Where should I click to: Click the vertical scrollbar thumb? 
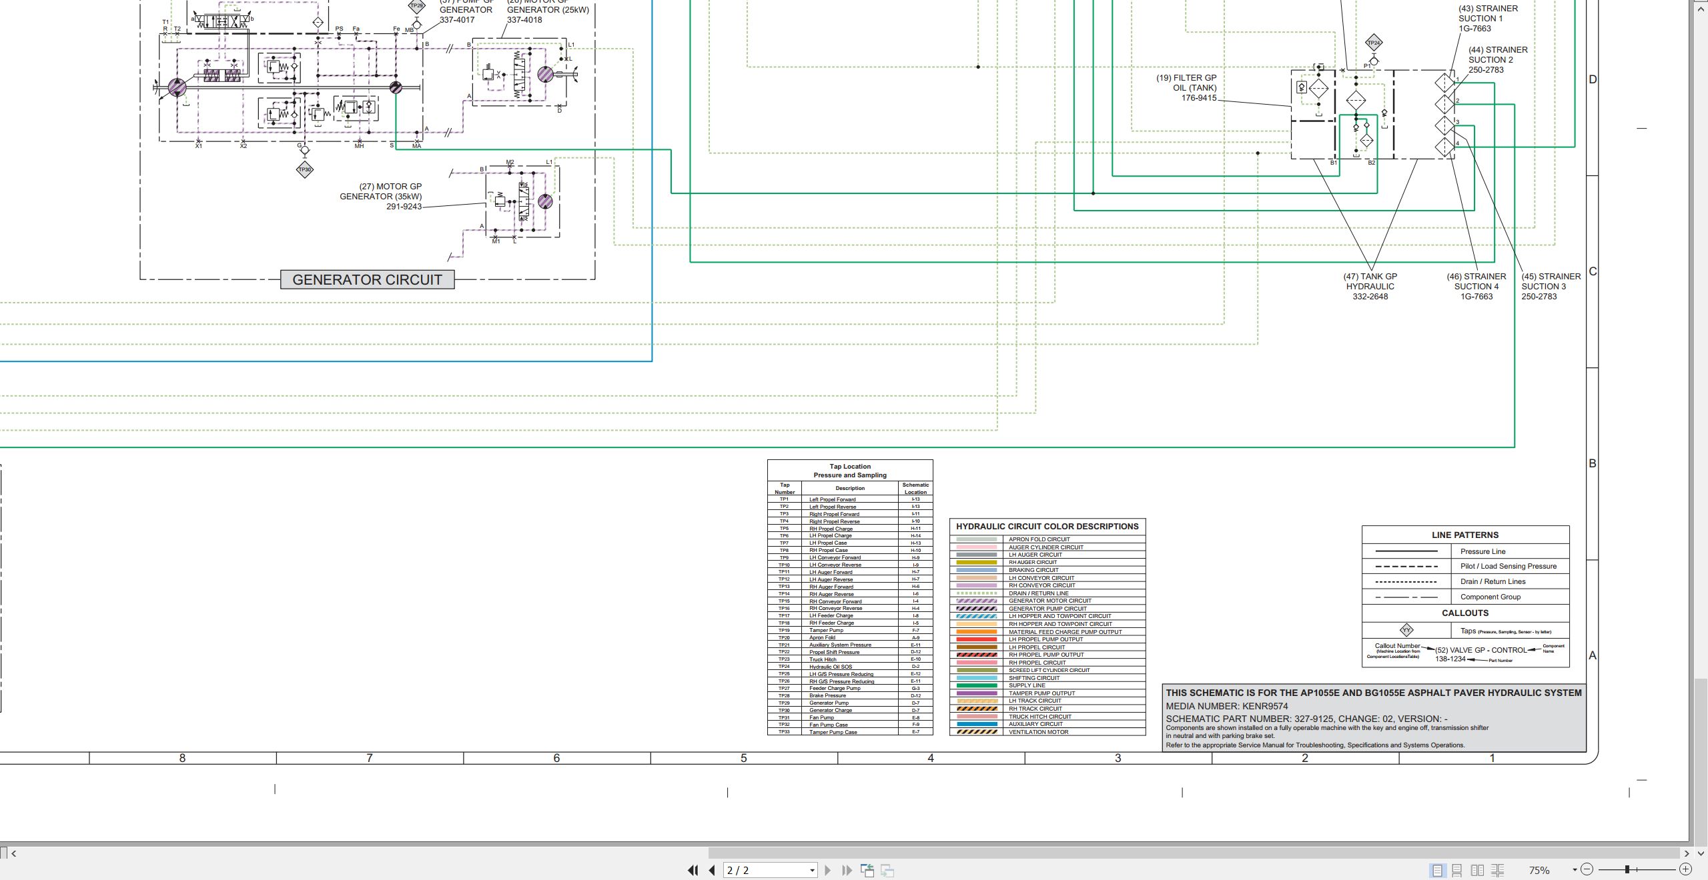tap(1701, 761)
